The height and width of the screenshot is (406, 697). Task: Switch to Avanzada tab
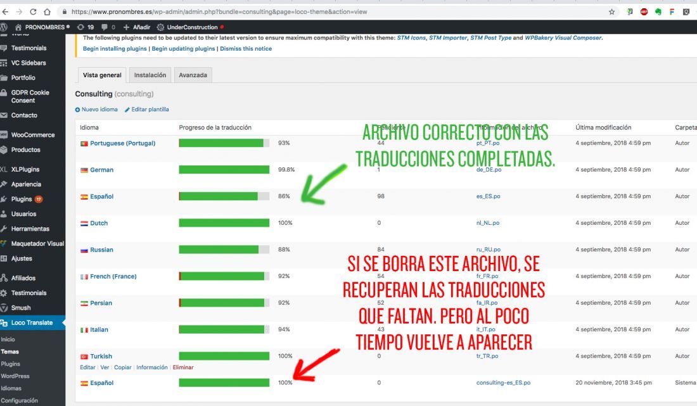193,75
